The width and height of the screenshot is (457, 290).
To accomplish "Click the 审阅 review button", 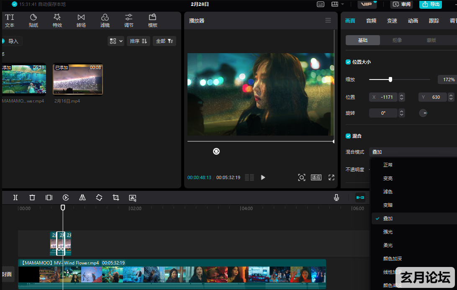I will click(402, 4).
